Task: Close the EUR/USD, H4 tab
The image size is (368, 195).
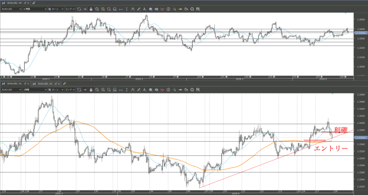Action: 28,3
